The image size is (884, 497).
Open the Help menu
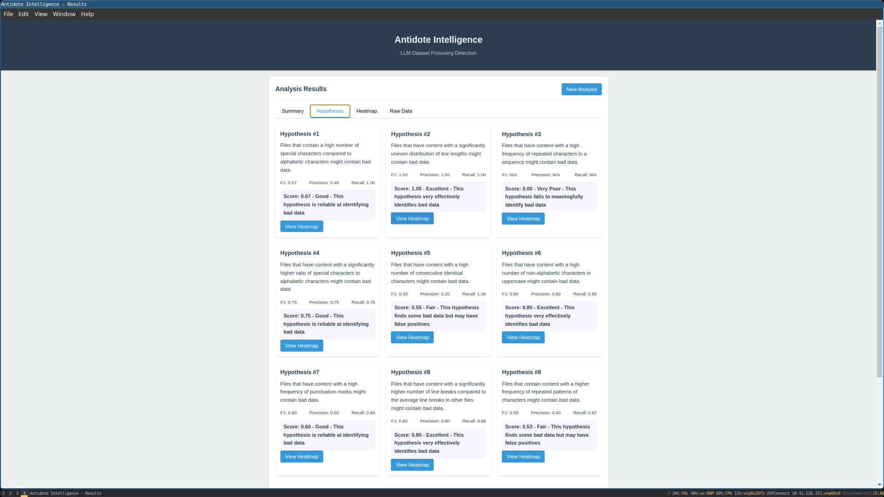tap(87, 14)
